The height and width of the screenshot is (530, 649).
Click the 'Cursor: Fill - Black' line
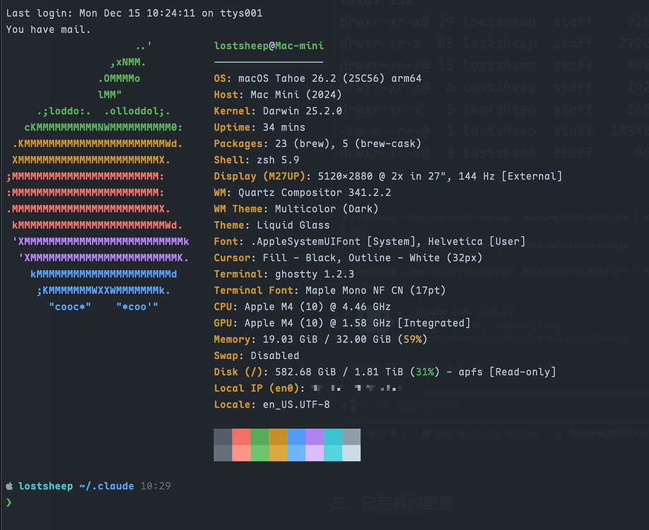348,258
